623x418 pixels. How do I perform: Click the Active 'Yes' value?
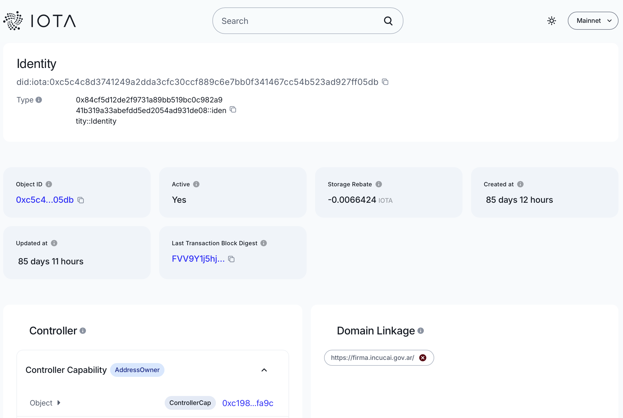[x=179, y=200]
